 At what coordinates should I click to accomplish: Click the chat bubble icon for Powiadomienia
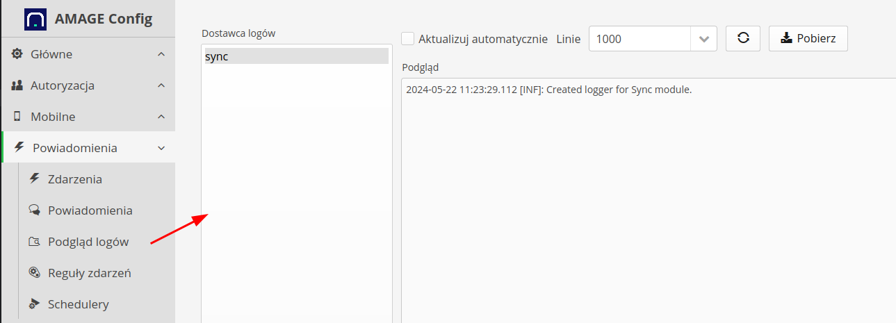[x=34, y=210]
